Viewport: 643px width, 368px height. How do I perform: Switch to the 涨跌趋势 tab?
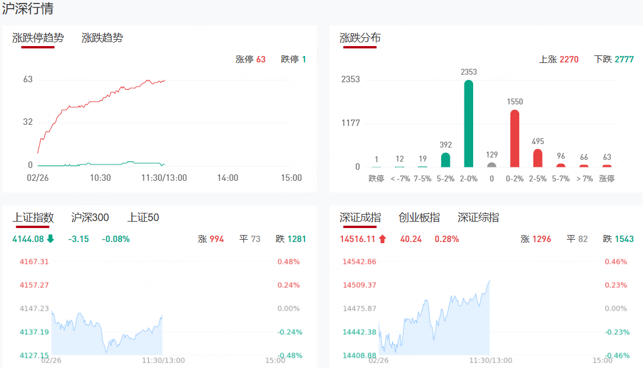[102, 38]
